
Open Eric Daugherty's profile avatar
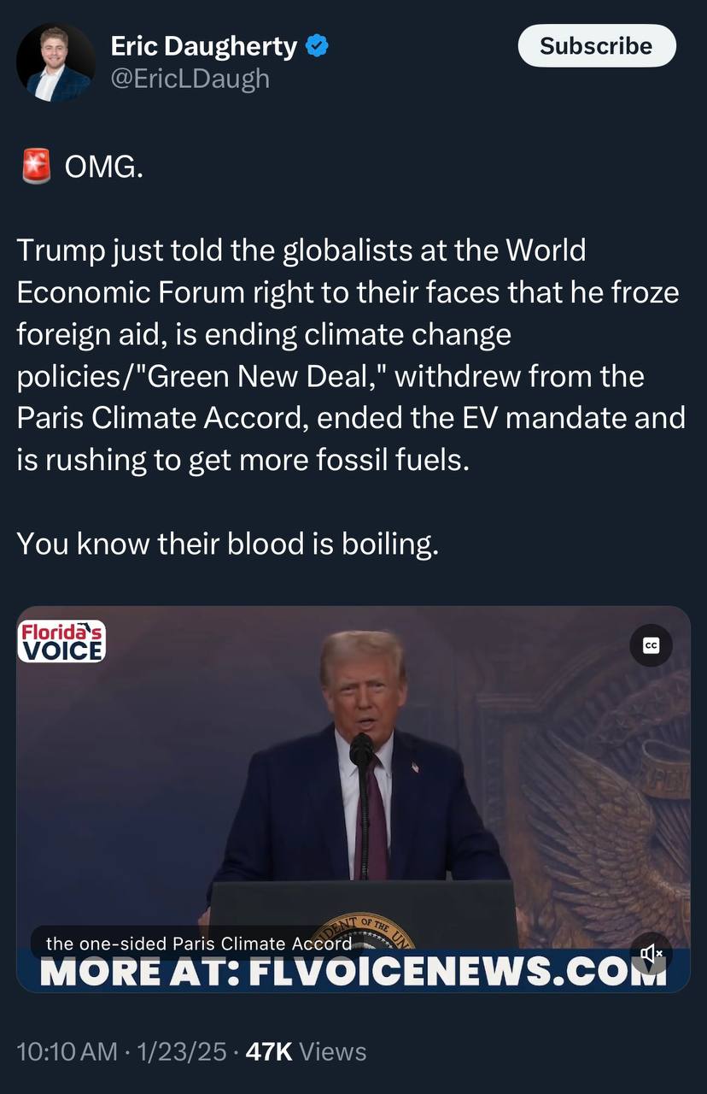point(56,62)
